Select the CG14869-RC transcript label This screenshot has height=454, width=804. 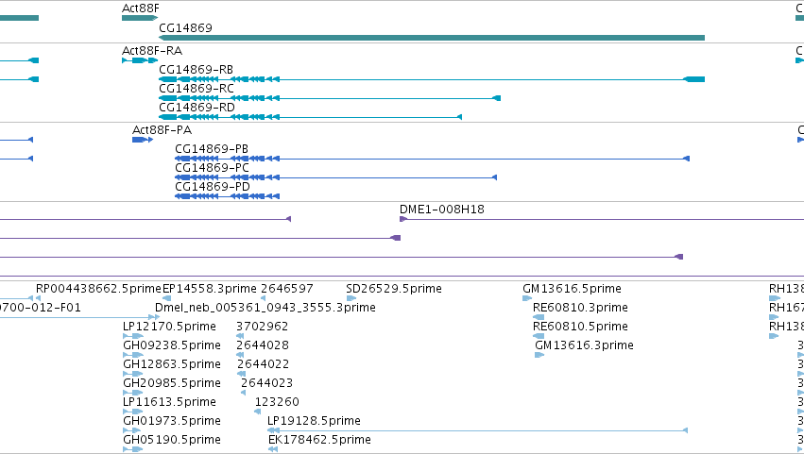click(197, 89)
